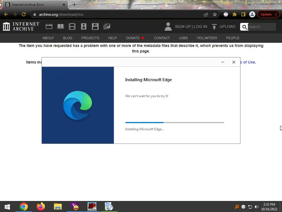
Task: Click the taskbar clock and date
Action: click(269, 207)
